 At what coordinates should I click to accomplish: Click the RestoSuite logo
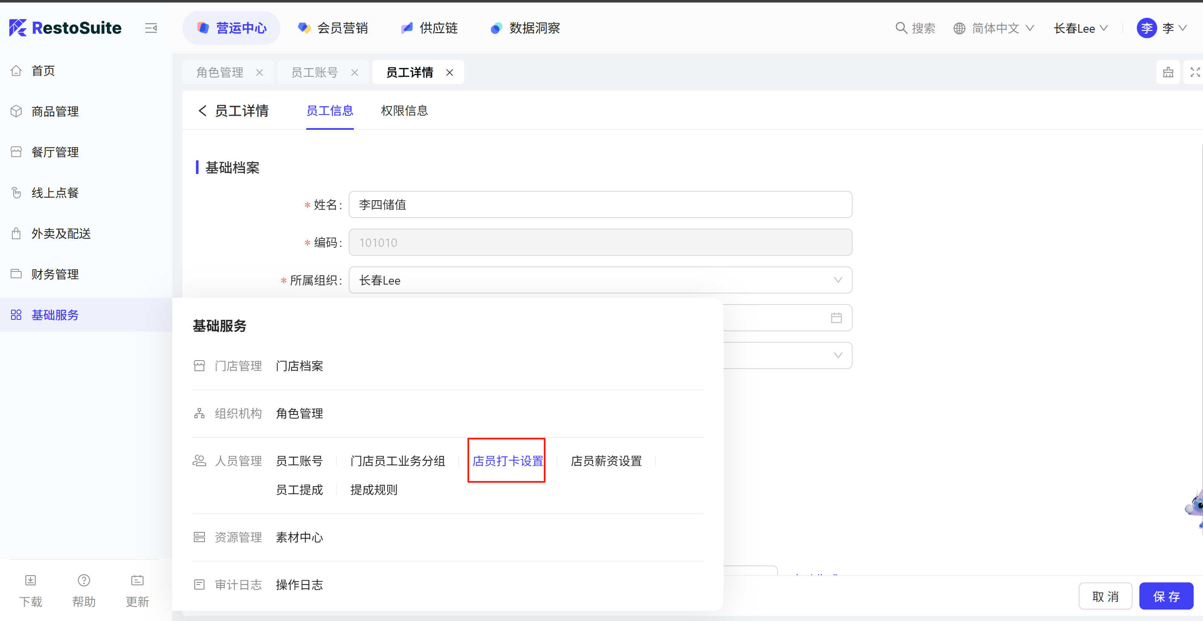pyautogui.click(x=65, y=28)
